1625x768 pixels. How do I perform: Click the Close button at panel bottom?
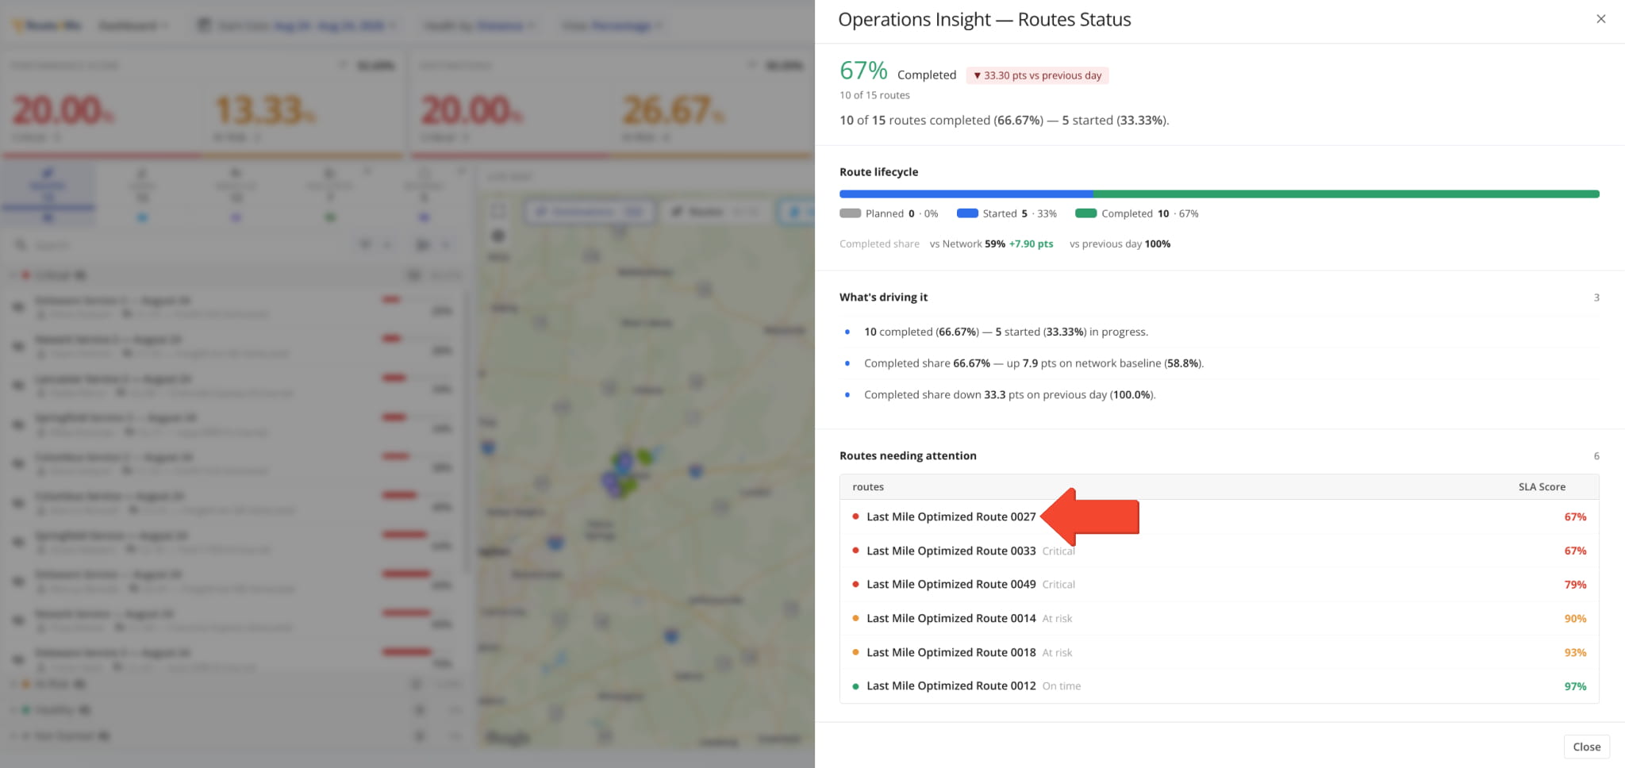click(1586, 747)
